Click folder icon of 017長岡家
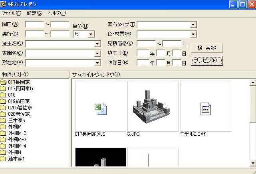This screenshot has height=174, width=256. (3, 82)
